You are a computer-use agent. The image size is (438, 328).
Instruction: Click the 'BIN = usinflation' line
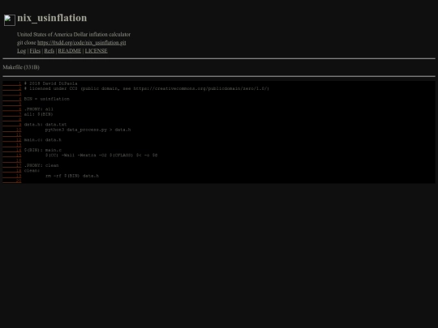47,99
